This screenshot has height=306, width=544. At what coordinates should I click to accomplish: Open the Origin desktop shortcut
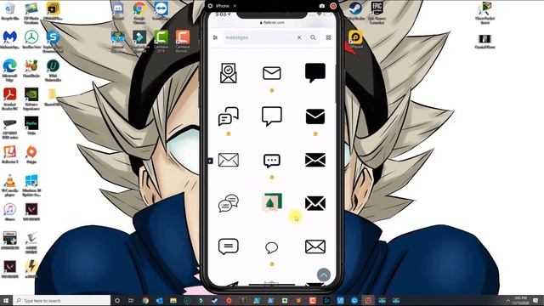click(31, 155)
